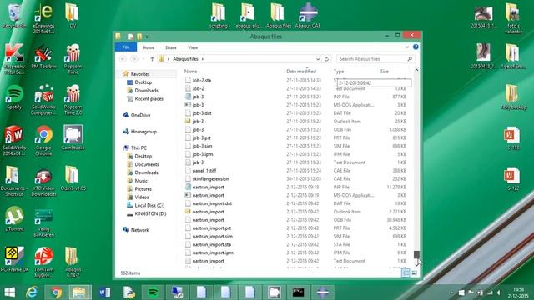
Task: Launch PC-Frame UK desktop icon
Action: tap(14, 259)
